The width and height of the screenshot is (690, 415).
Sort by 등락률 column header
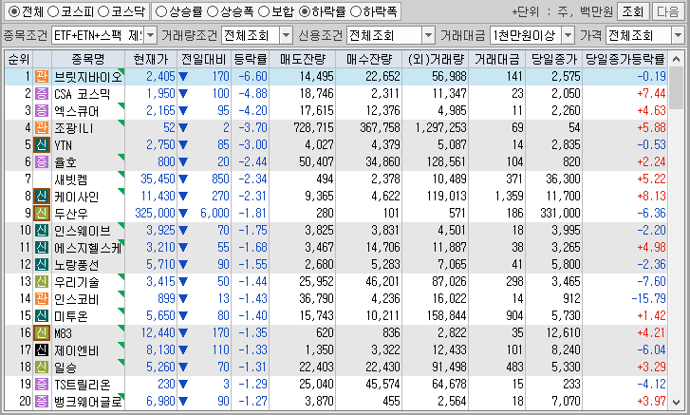coord(250,59)
